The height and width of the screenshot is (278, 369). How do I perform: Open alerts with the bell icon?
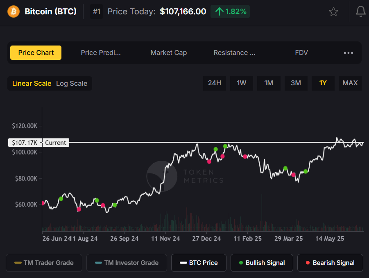click(x=360, y=11)
